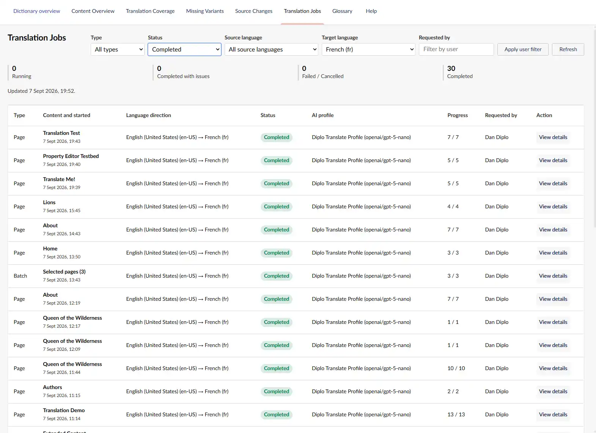The height and width of the screenshot is (433, 596).
Task: Click the Language direction column header
Action: click(x=148, y=115)
